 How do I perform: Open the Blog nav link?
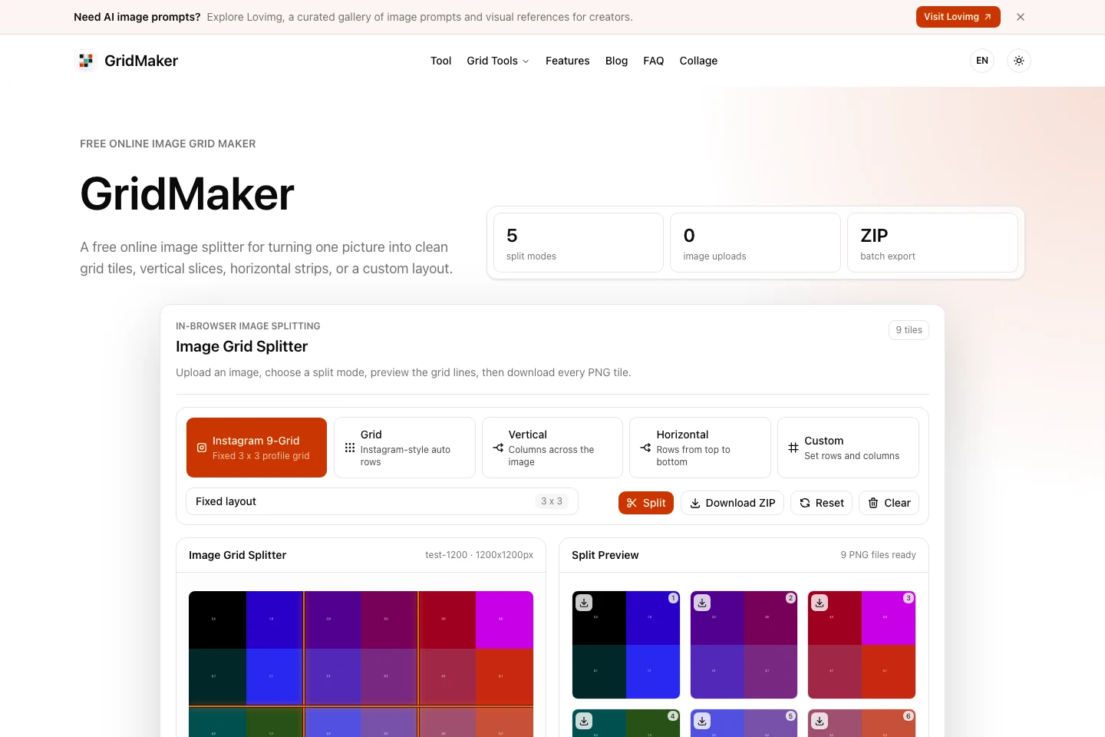click(x=616, y=61)
